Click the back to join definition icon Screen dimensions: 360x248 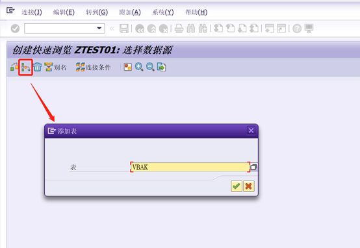(14, 67)
